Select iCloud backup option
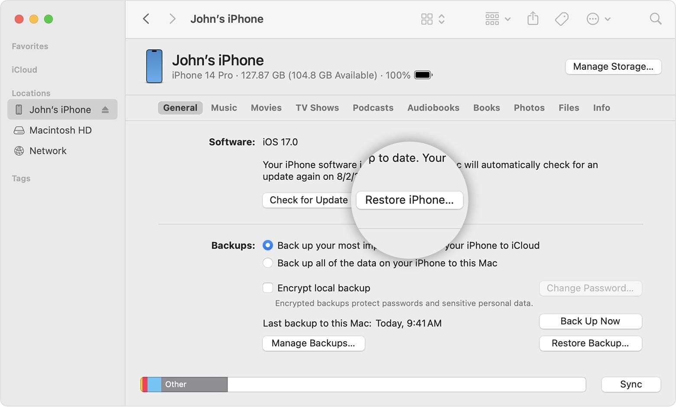676x407 pixels. point(268,245)
